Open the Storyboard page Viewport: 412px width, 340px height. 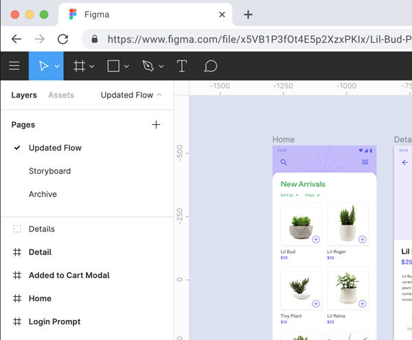pyautogui.click(x=49, y=171)
